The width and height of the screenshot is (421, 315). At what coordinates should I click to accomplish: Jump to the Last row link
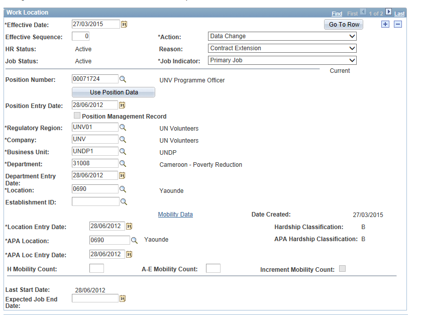399,14
